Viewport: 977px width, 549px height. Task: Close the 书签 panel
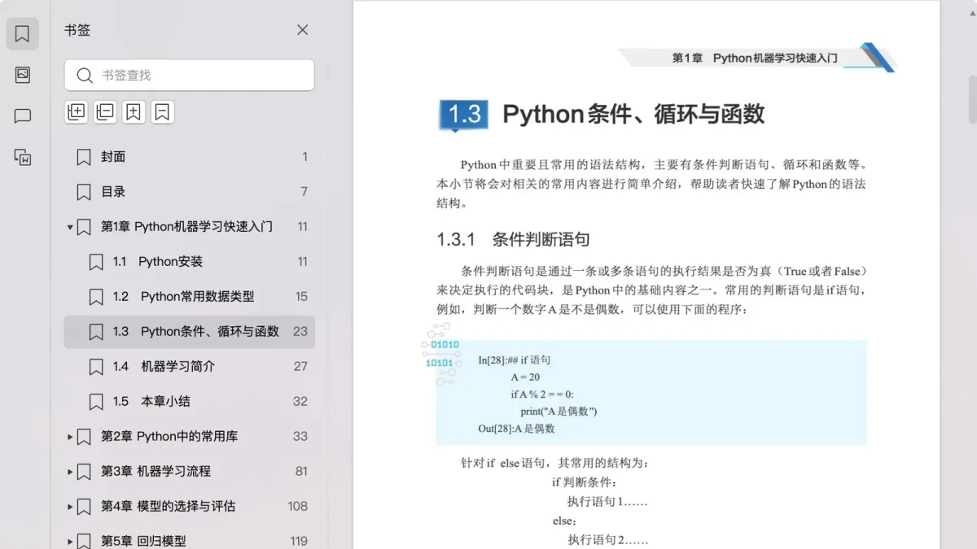(x=302, y=30)
